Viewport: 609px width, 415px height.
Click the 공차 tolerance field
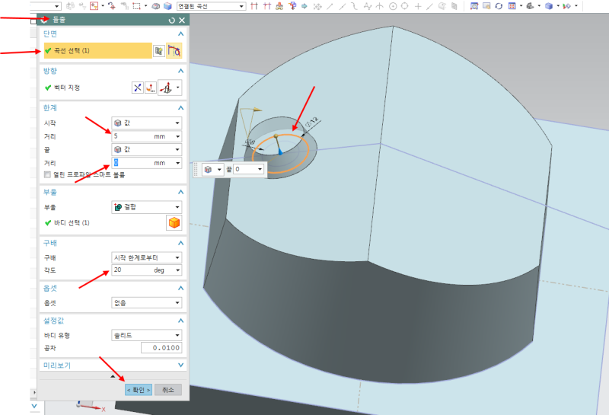pos(161,348)
